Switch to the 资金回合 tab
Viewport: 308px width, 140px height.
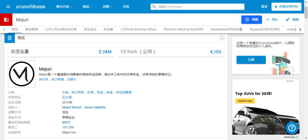point(90,29)
